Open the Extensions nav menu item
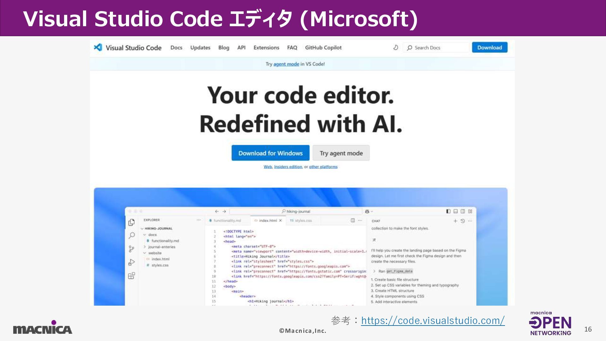 pos(266,48)
